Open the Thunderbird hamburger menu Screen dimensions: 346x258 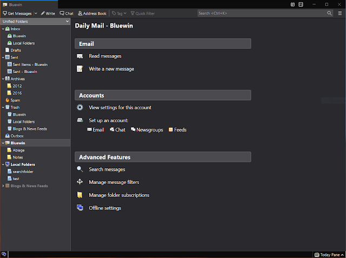pyautogui.click(x=339, y=13)
